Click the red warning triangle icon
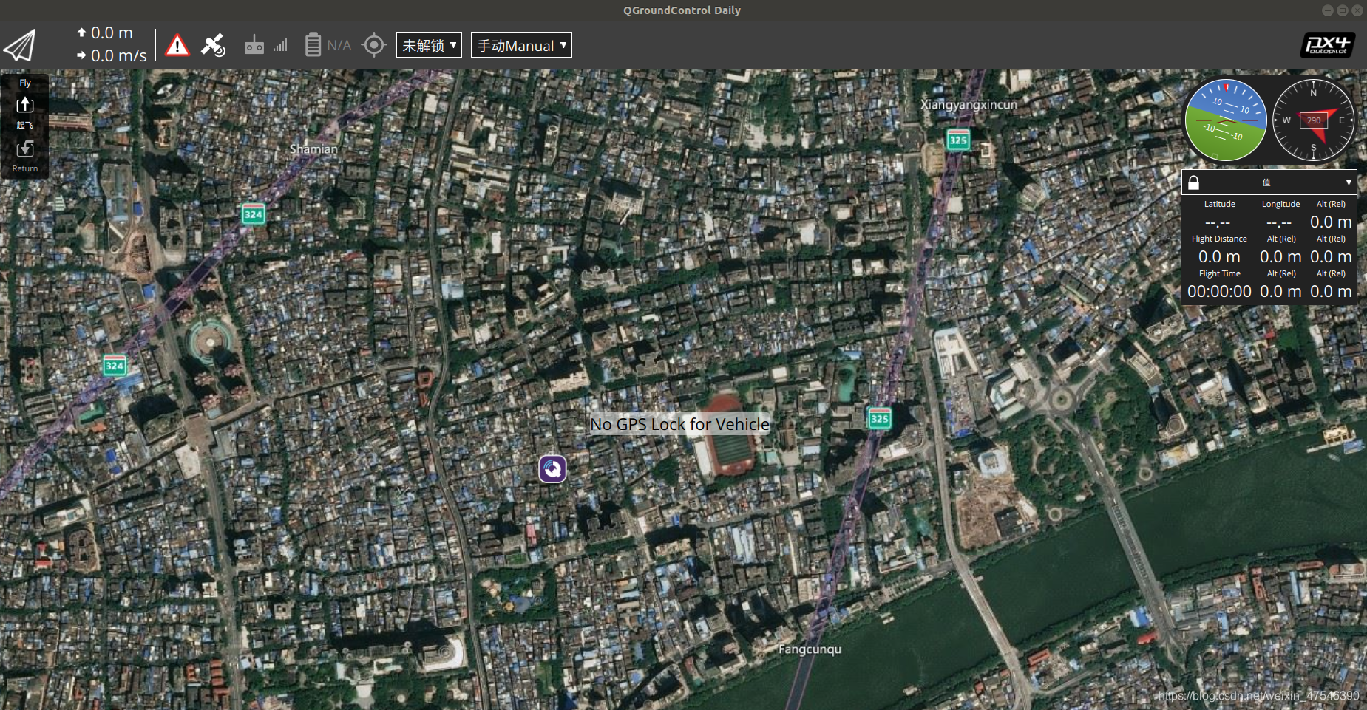This screenshot has width=1367, height=710. [x=177, y=46]
